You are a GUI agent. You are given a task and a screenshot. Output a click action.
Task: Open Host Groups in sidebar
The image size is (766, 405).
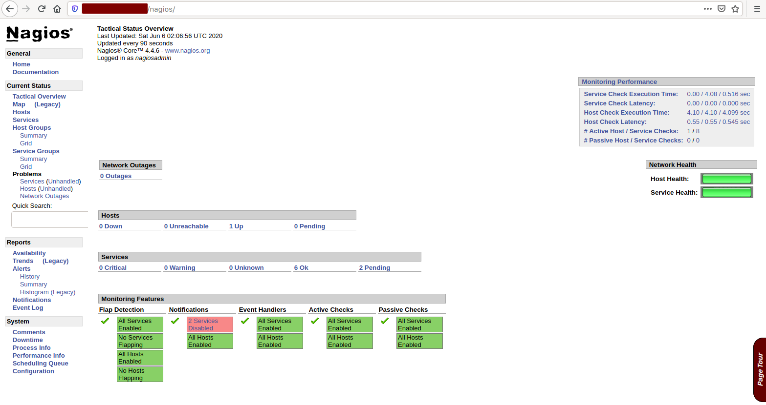tap(32, 128)
